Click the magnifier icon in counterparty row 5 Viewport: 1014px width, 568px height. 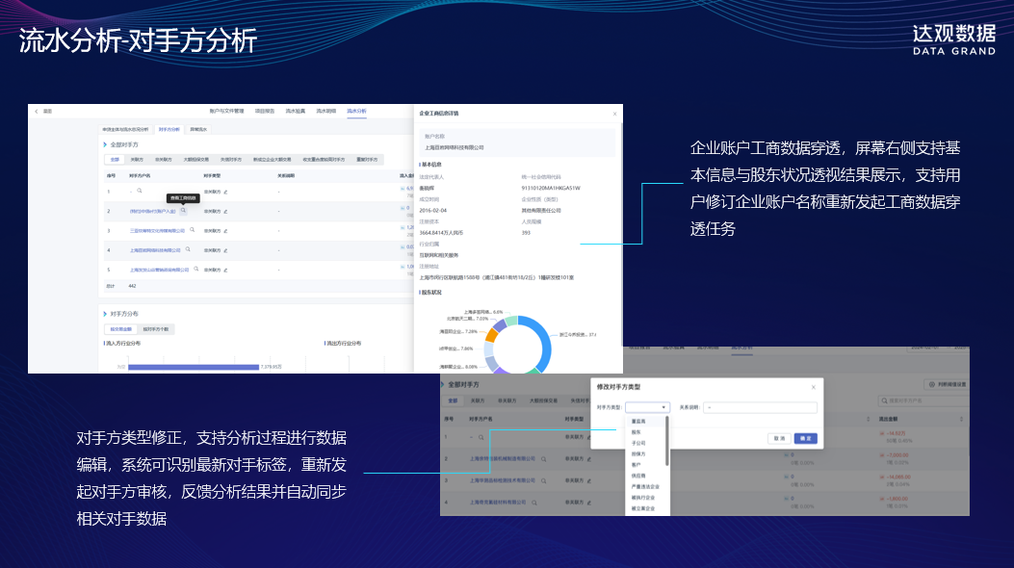click(196, 270)
